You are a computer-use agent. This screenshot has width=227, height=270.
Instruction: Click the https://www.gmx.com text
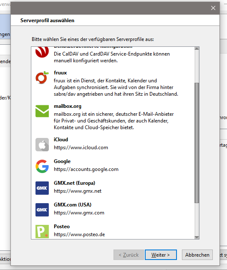pyautogui.click(x=79, y=213)
